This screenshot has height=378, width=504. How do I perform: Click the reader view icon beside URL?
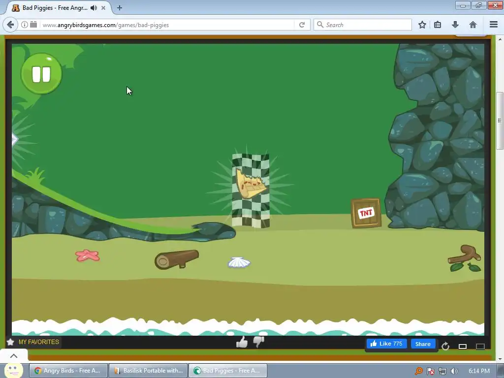[x=33, y=25]
